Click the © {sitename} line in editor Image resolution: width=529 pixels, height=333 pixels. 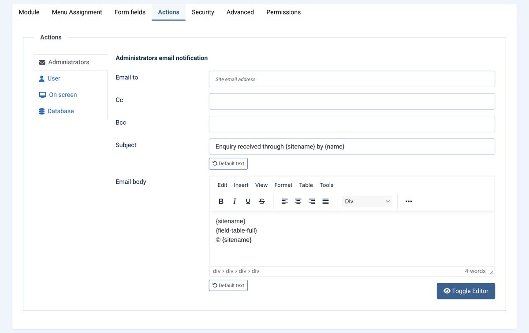pyautogui.click(x=234, y=240)
